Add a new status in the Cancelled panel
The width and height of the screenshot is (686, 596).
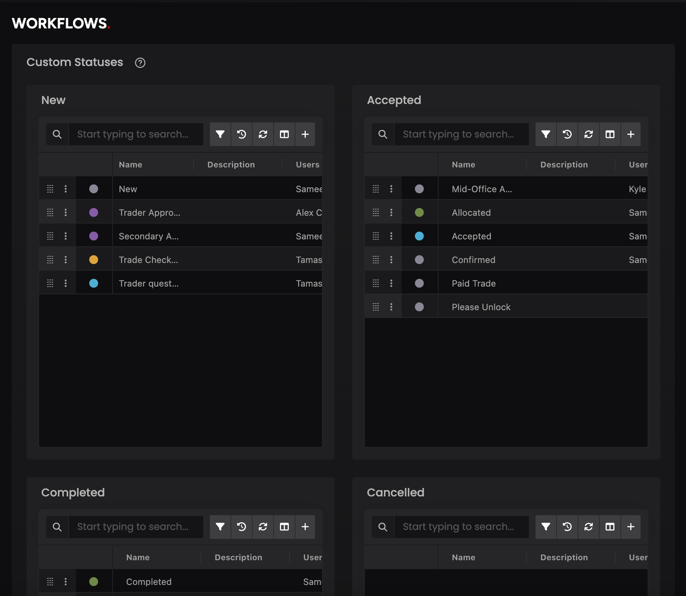pyautogui.click(x=631, y=527)
